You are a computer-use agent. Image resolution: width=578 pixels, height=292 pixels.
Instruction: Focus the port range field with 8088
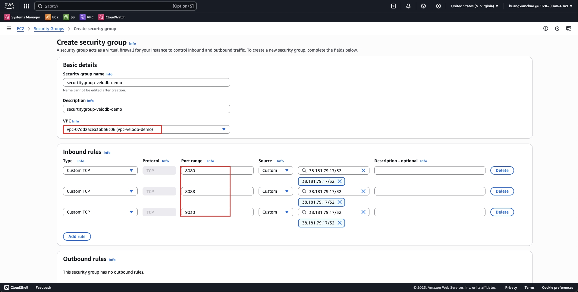[x=217, y=191]
